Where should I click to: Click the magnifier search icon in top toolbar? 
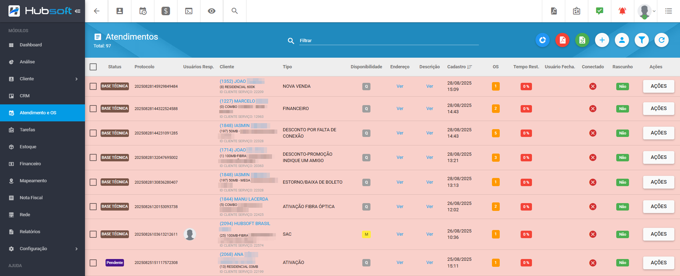pyautogui.click(x=234, y=11)
